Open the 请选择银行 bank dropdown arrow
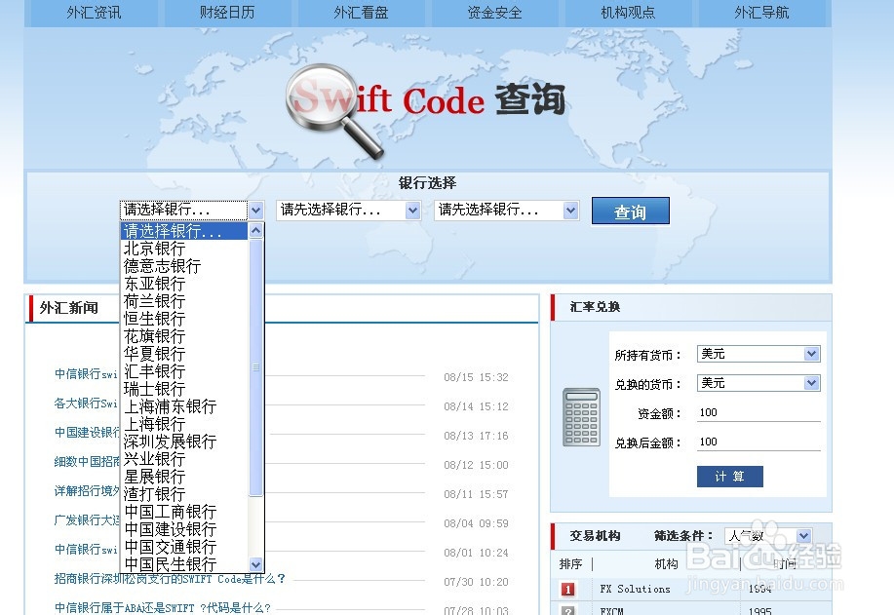The image size is (894, 615). pos(255,211)
